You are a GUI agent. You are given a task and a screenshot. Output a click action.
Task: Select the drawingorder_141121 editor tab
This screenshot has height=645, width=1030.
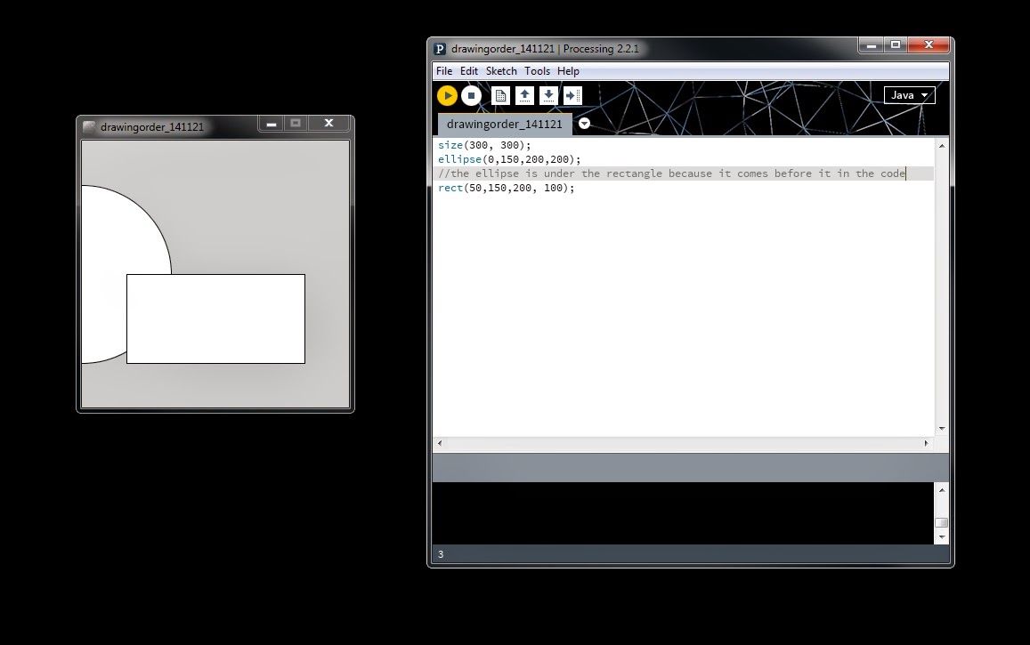505,124
